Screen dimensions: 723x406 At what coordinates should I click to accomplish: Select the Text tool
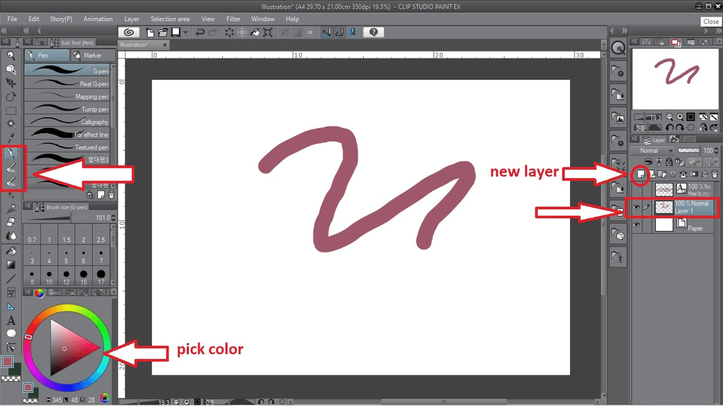coord(11,320)
